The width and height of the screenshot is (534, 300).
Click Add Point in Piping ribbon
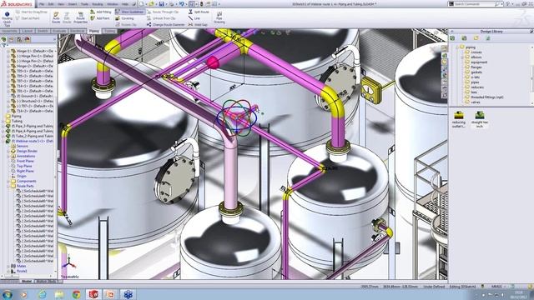[x=100, y=18]
